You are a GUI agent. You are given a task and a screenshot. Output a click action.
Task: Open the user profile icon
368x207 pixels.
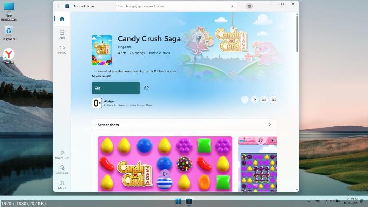tap(249, 6)
